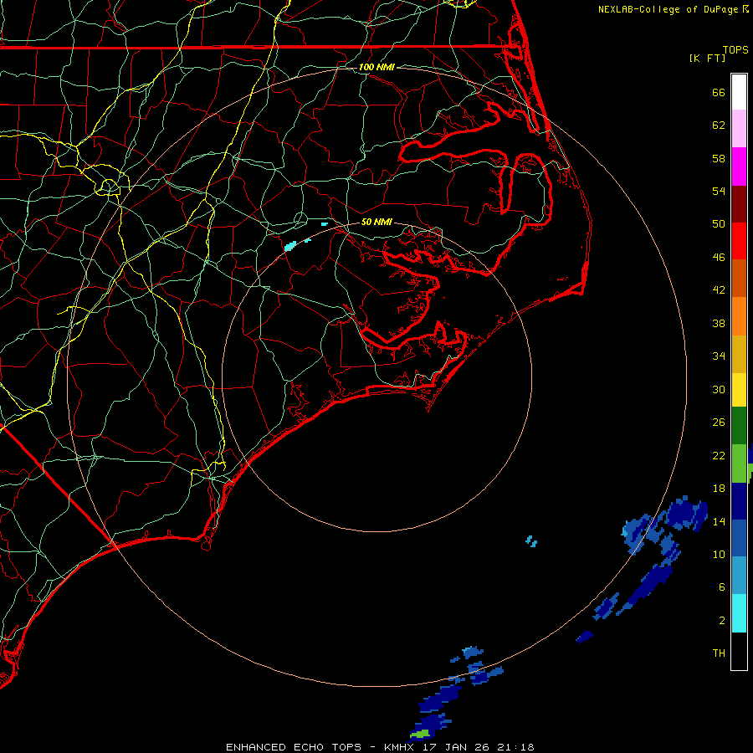This screenshot has width=753, height=753.
Task: Click the 18 value on the legend
Action: pos(719,489)
